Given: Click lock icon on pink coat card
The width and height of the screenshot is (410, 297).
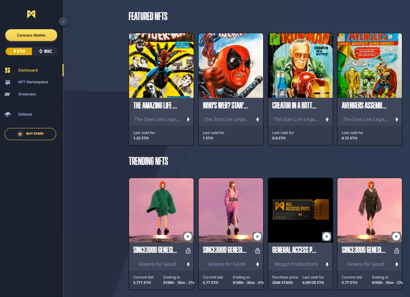Looking at the screenshot, I should 258,251.
